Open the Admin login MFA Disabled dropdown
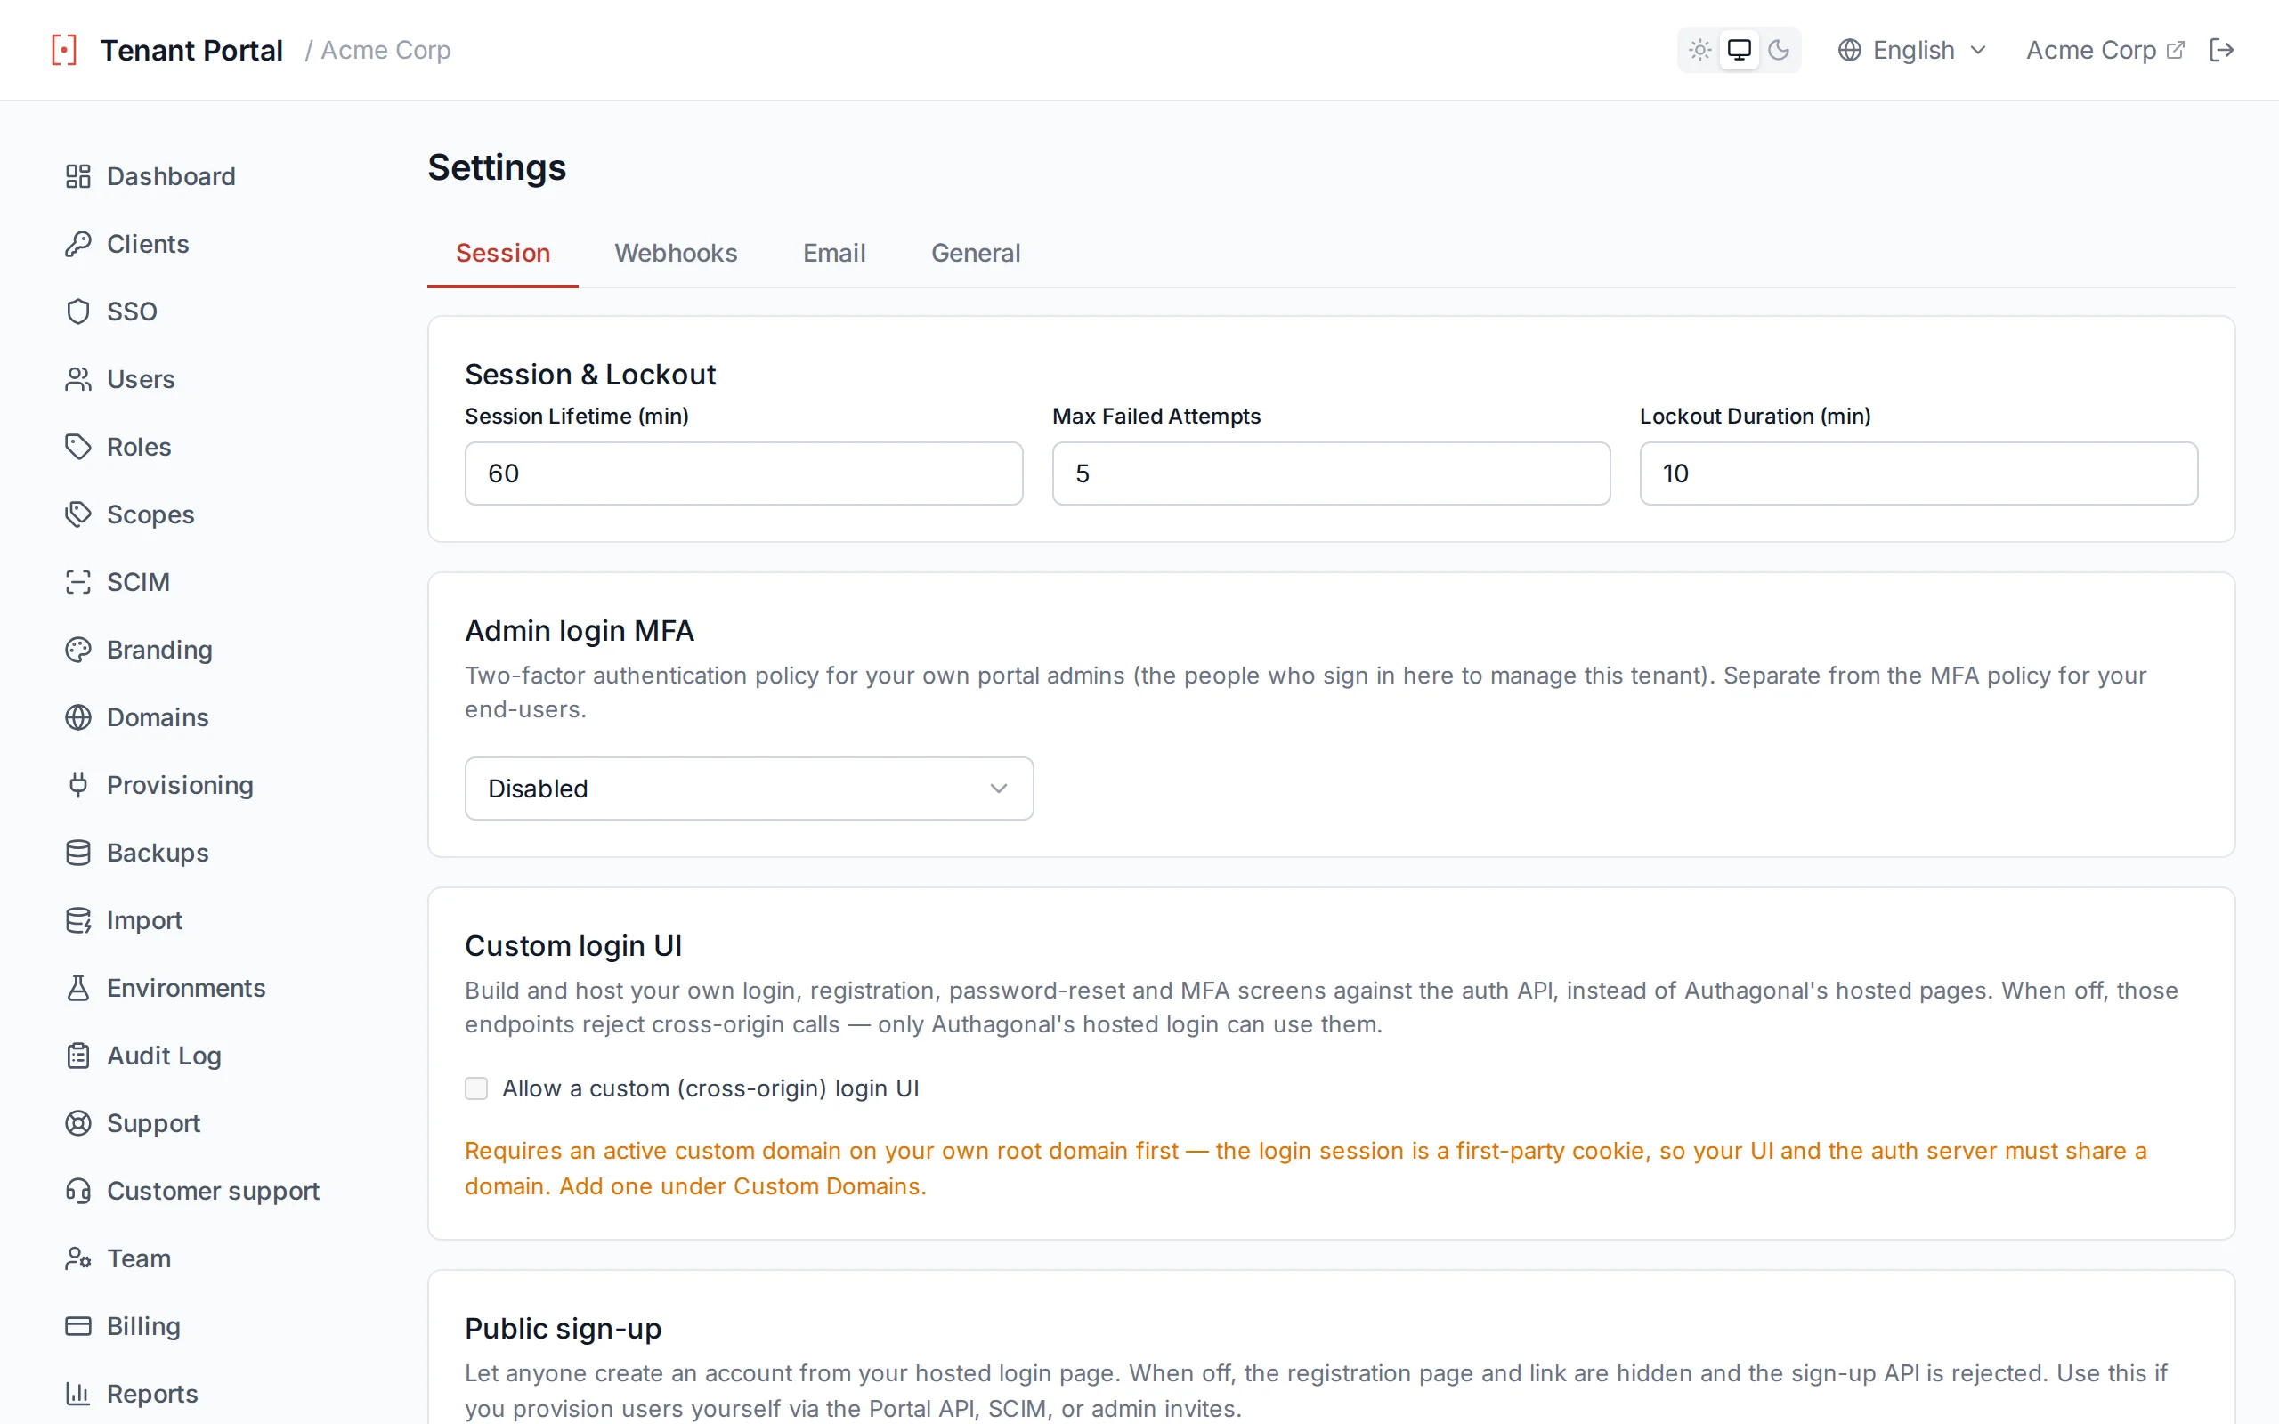Image resolution: width=2279 pixels, height=1424 pixels. pos(750,789)
